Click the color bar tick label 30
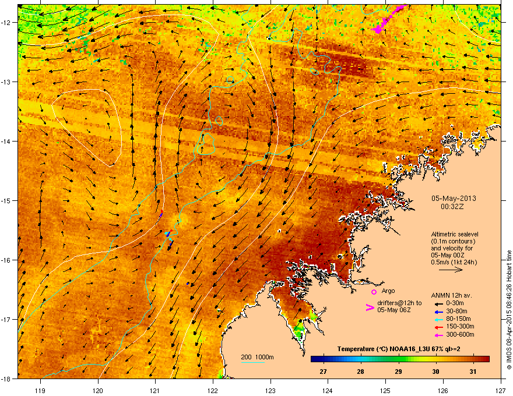513x396 pixels. pyautogui.click(x=435, y=372)
